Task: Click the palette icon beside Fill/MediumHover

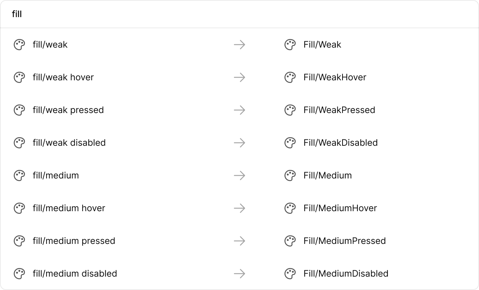Action: coord(290,208)
